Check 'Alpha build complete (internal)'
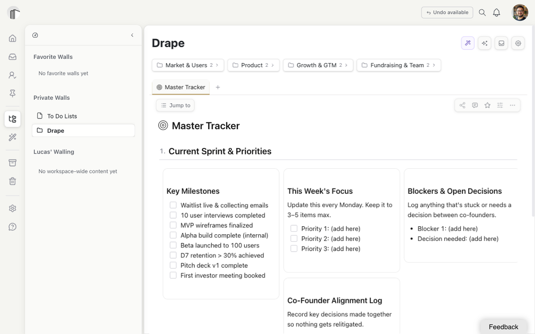 173,235
